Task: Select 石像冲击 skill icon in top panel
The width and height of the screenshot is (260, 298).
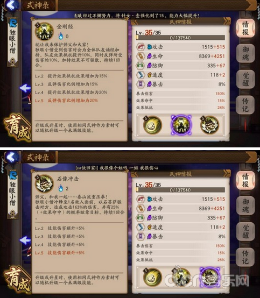Action: click(x=210, y=125)
